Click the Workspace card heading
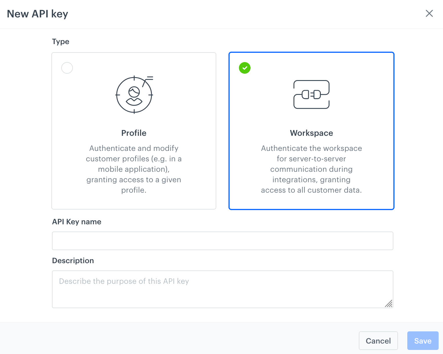 pos(311,133)
